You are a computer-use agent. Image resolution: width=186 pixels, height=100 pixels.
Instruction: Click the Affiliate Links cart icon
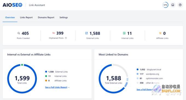pyautogui.click(x=160, y=33)
